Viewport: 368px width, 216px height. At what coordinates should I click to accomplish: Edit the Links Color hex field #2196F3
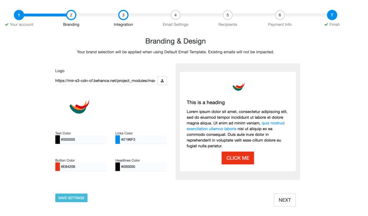click(143, 140)
